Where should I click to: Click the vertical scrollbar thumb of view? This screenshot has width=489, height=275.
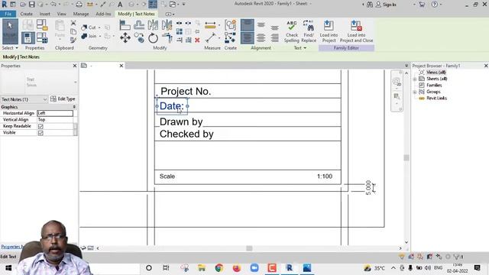pos(406,157)
